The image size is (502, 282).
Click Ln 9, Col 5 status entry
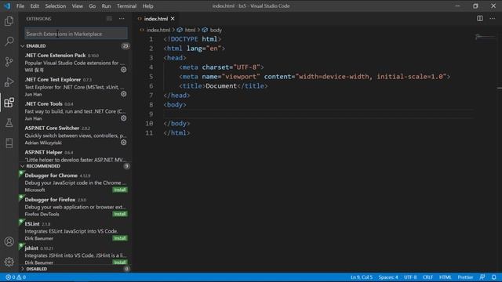pyautogui.click(x=362, y=277)
